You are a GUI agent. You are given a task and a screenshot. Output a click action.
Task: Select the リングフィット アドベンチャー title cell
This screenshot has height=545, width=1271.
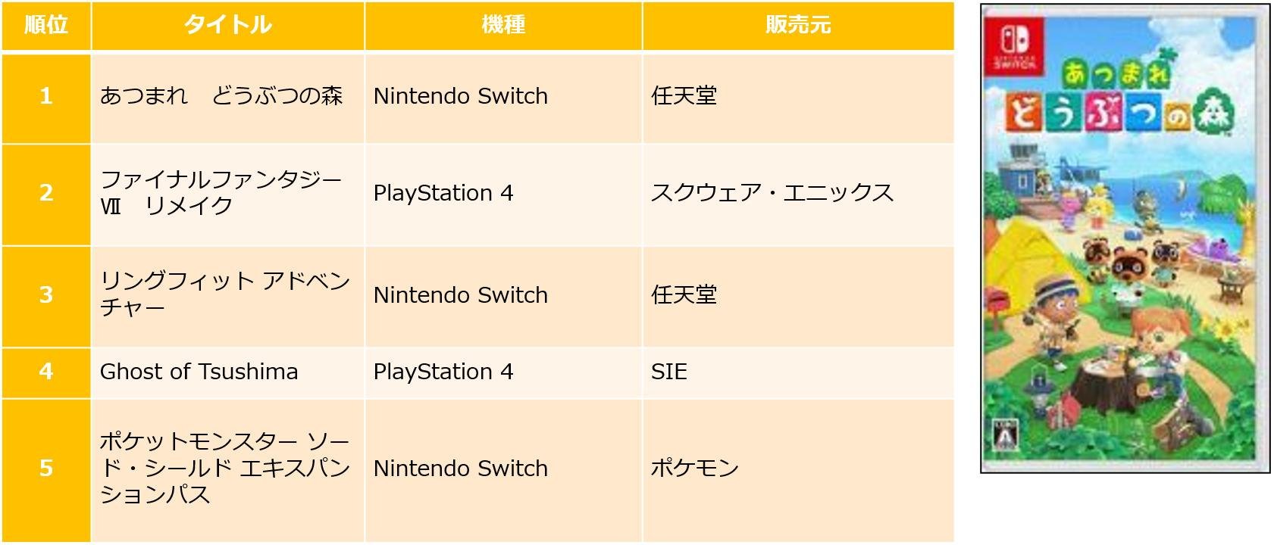224,294
